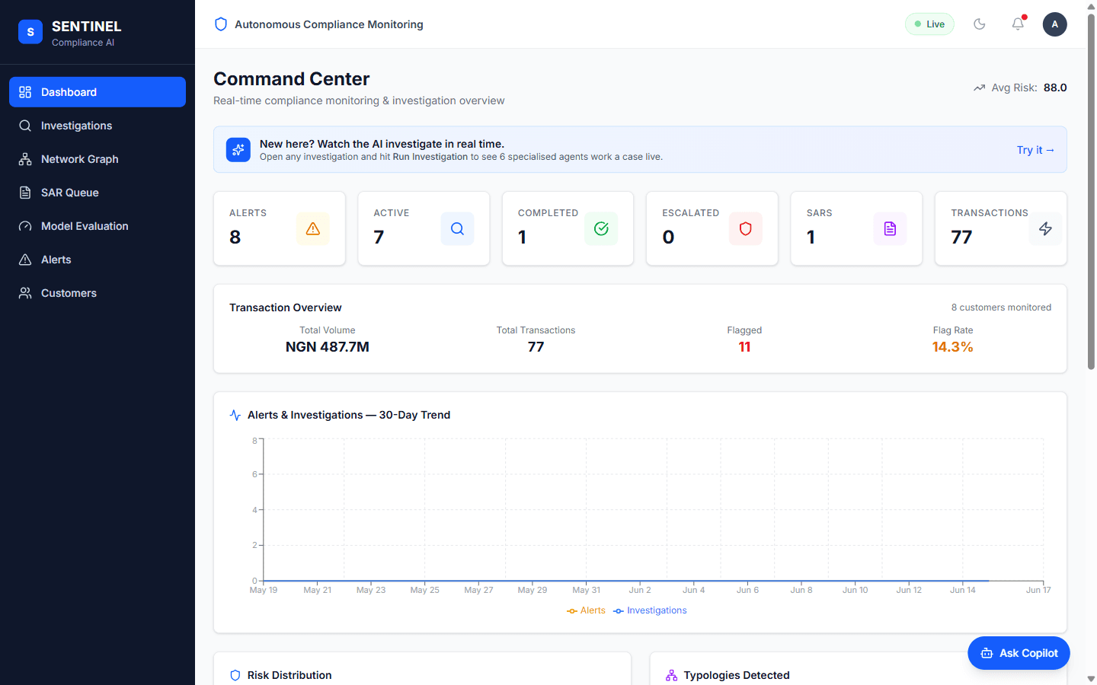Click the Total Volume NGN 487.7M value
The width and height of the screenshot is (1097, 685).
[328, 347]
